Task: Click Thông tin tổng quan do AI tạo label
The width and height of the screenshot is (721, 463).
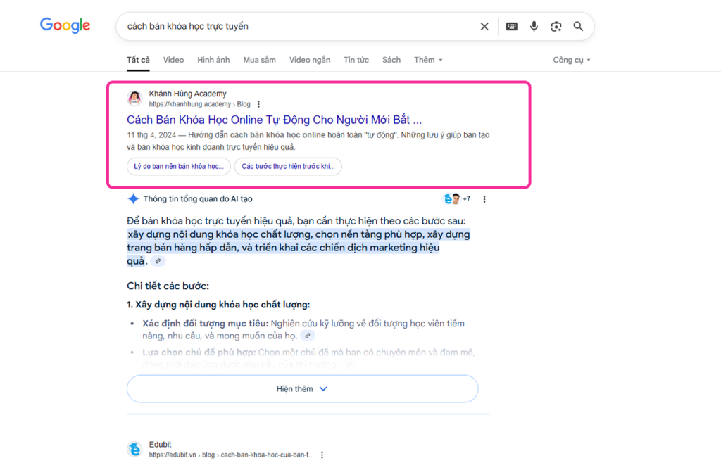Action: pos(198,199)
